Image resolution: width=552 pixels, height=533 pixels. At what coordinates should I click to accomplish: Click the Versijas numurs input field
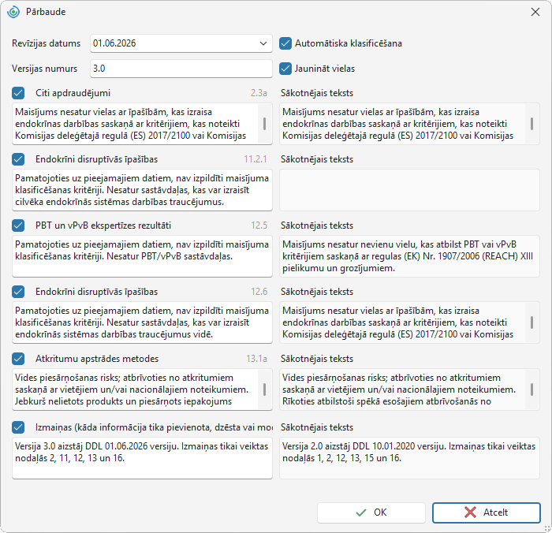pos(181,69)
